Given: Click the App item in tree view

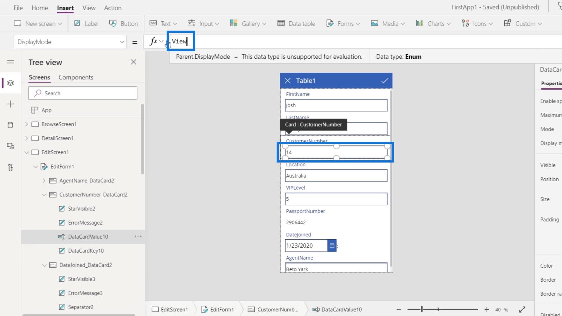Looking at the screenshot, I should point(46,110).
